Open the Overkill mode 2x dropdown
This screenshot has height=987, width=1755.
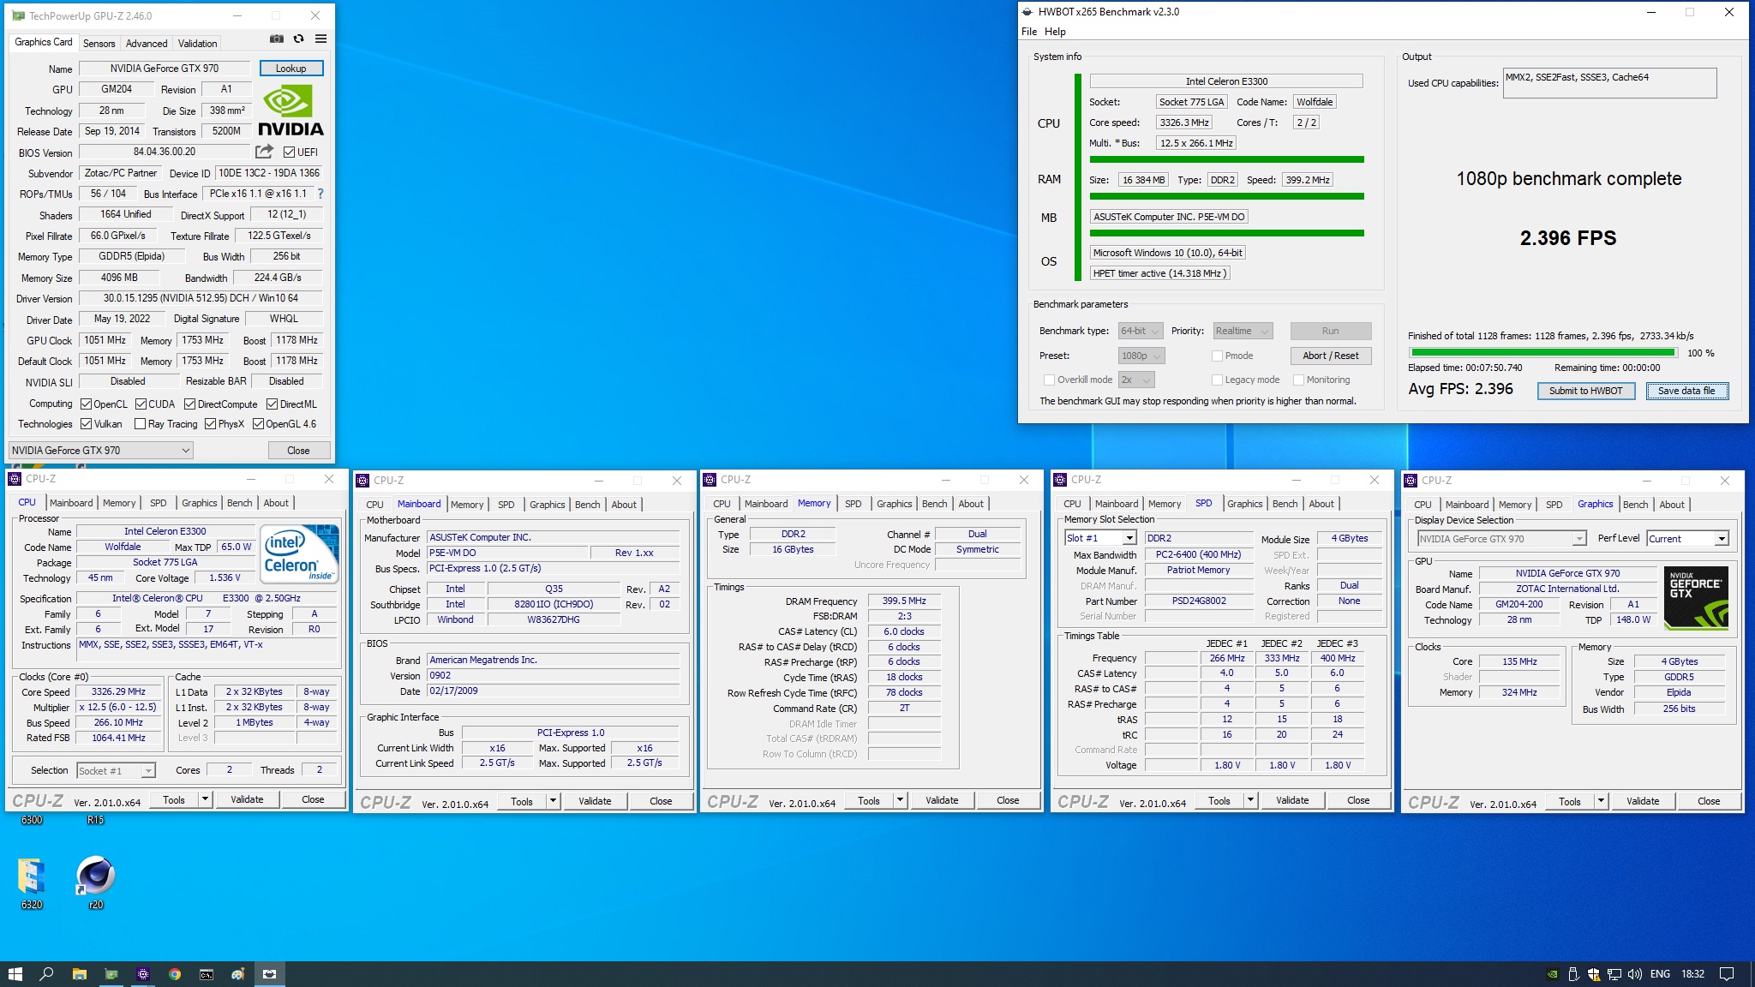click(1136, 380)
